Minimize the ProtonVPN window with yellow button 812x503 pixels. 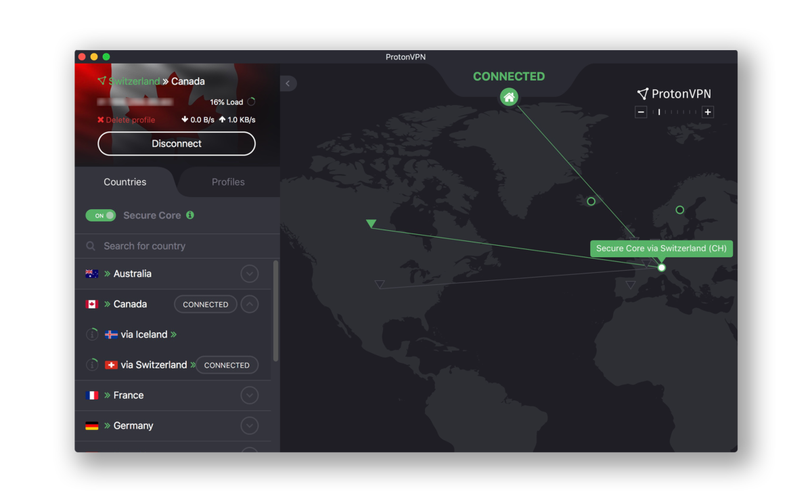click(94, 57)
